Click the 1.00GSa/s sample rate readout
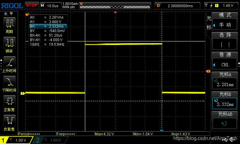Screen dimensions: 240x144 tap(70, 4)
